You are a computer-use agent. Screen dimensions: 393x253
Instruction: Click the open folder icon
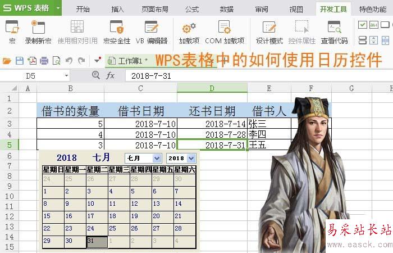point(7,61)
